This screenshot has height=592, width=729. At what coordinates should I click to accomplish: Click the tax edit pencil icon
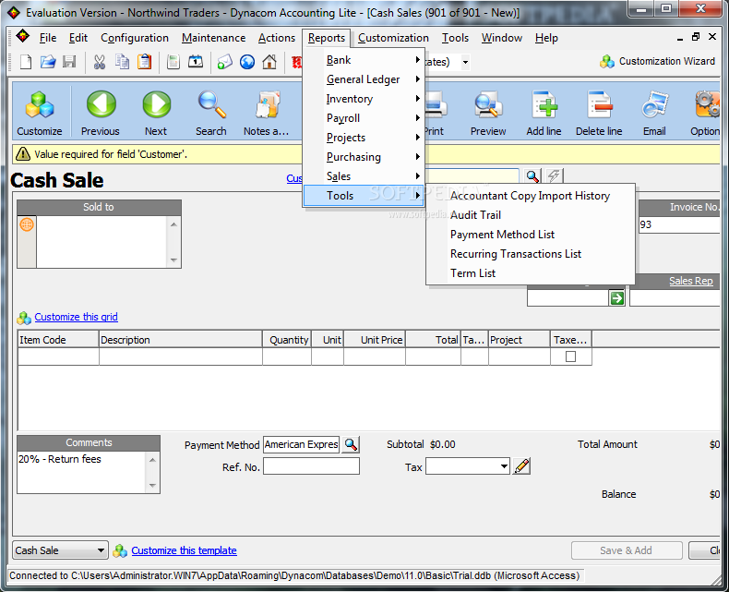[521, 465]
